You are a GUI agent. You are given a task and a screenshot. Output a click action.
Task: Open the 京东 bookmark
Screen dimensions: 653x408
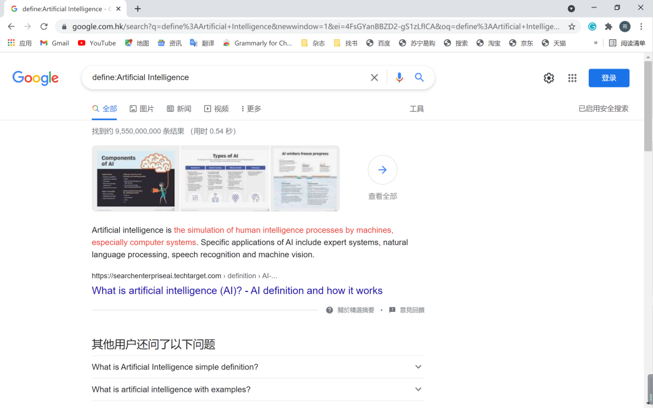click(x=521, y=43)
